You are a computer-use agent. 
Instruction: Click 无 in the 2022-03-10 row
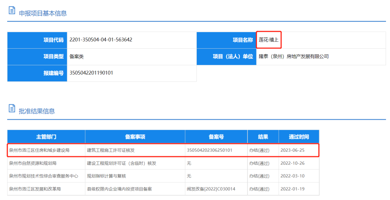[189, 176]
